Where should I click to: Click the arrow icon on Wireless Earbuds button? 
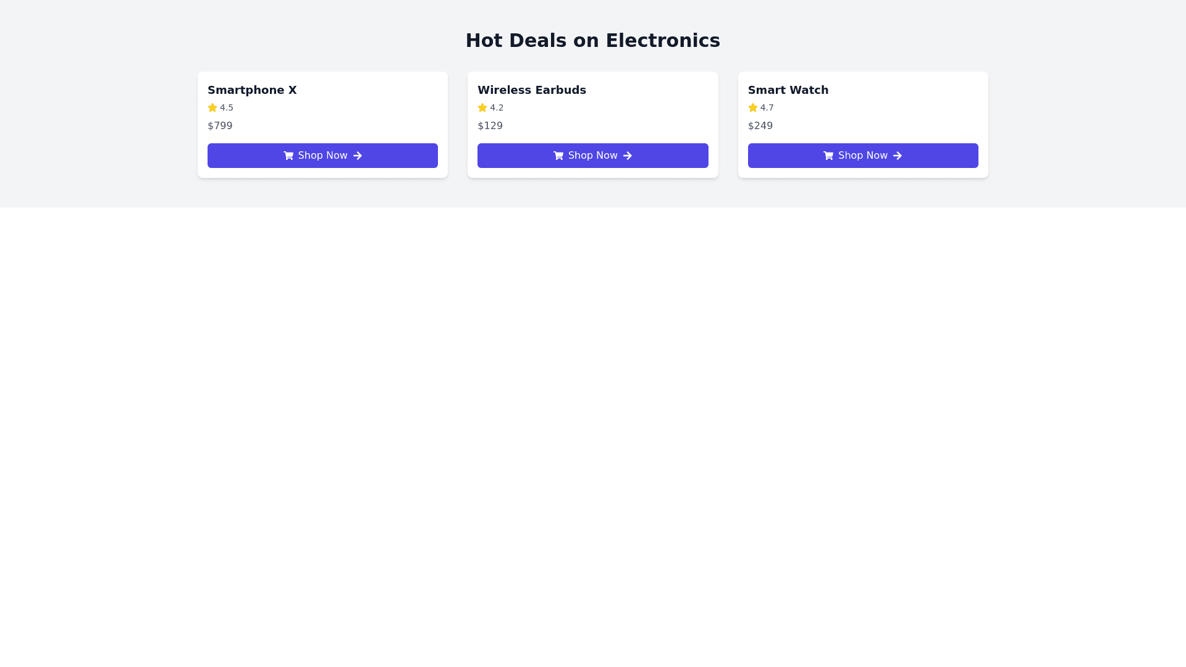(x=628, y=156)
